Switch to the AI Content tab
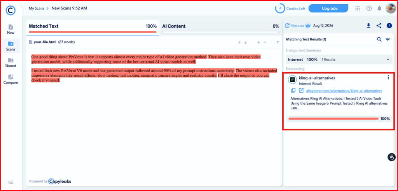The image size is (398, 191). tap(221, 28)
